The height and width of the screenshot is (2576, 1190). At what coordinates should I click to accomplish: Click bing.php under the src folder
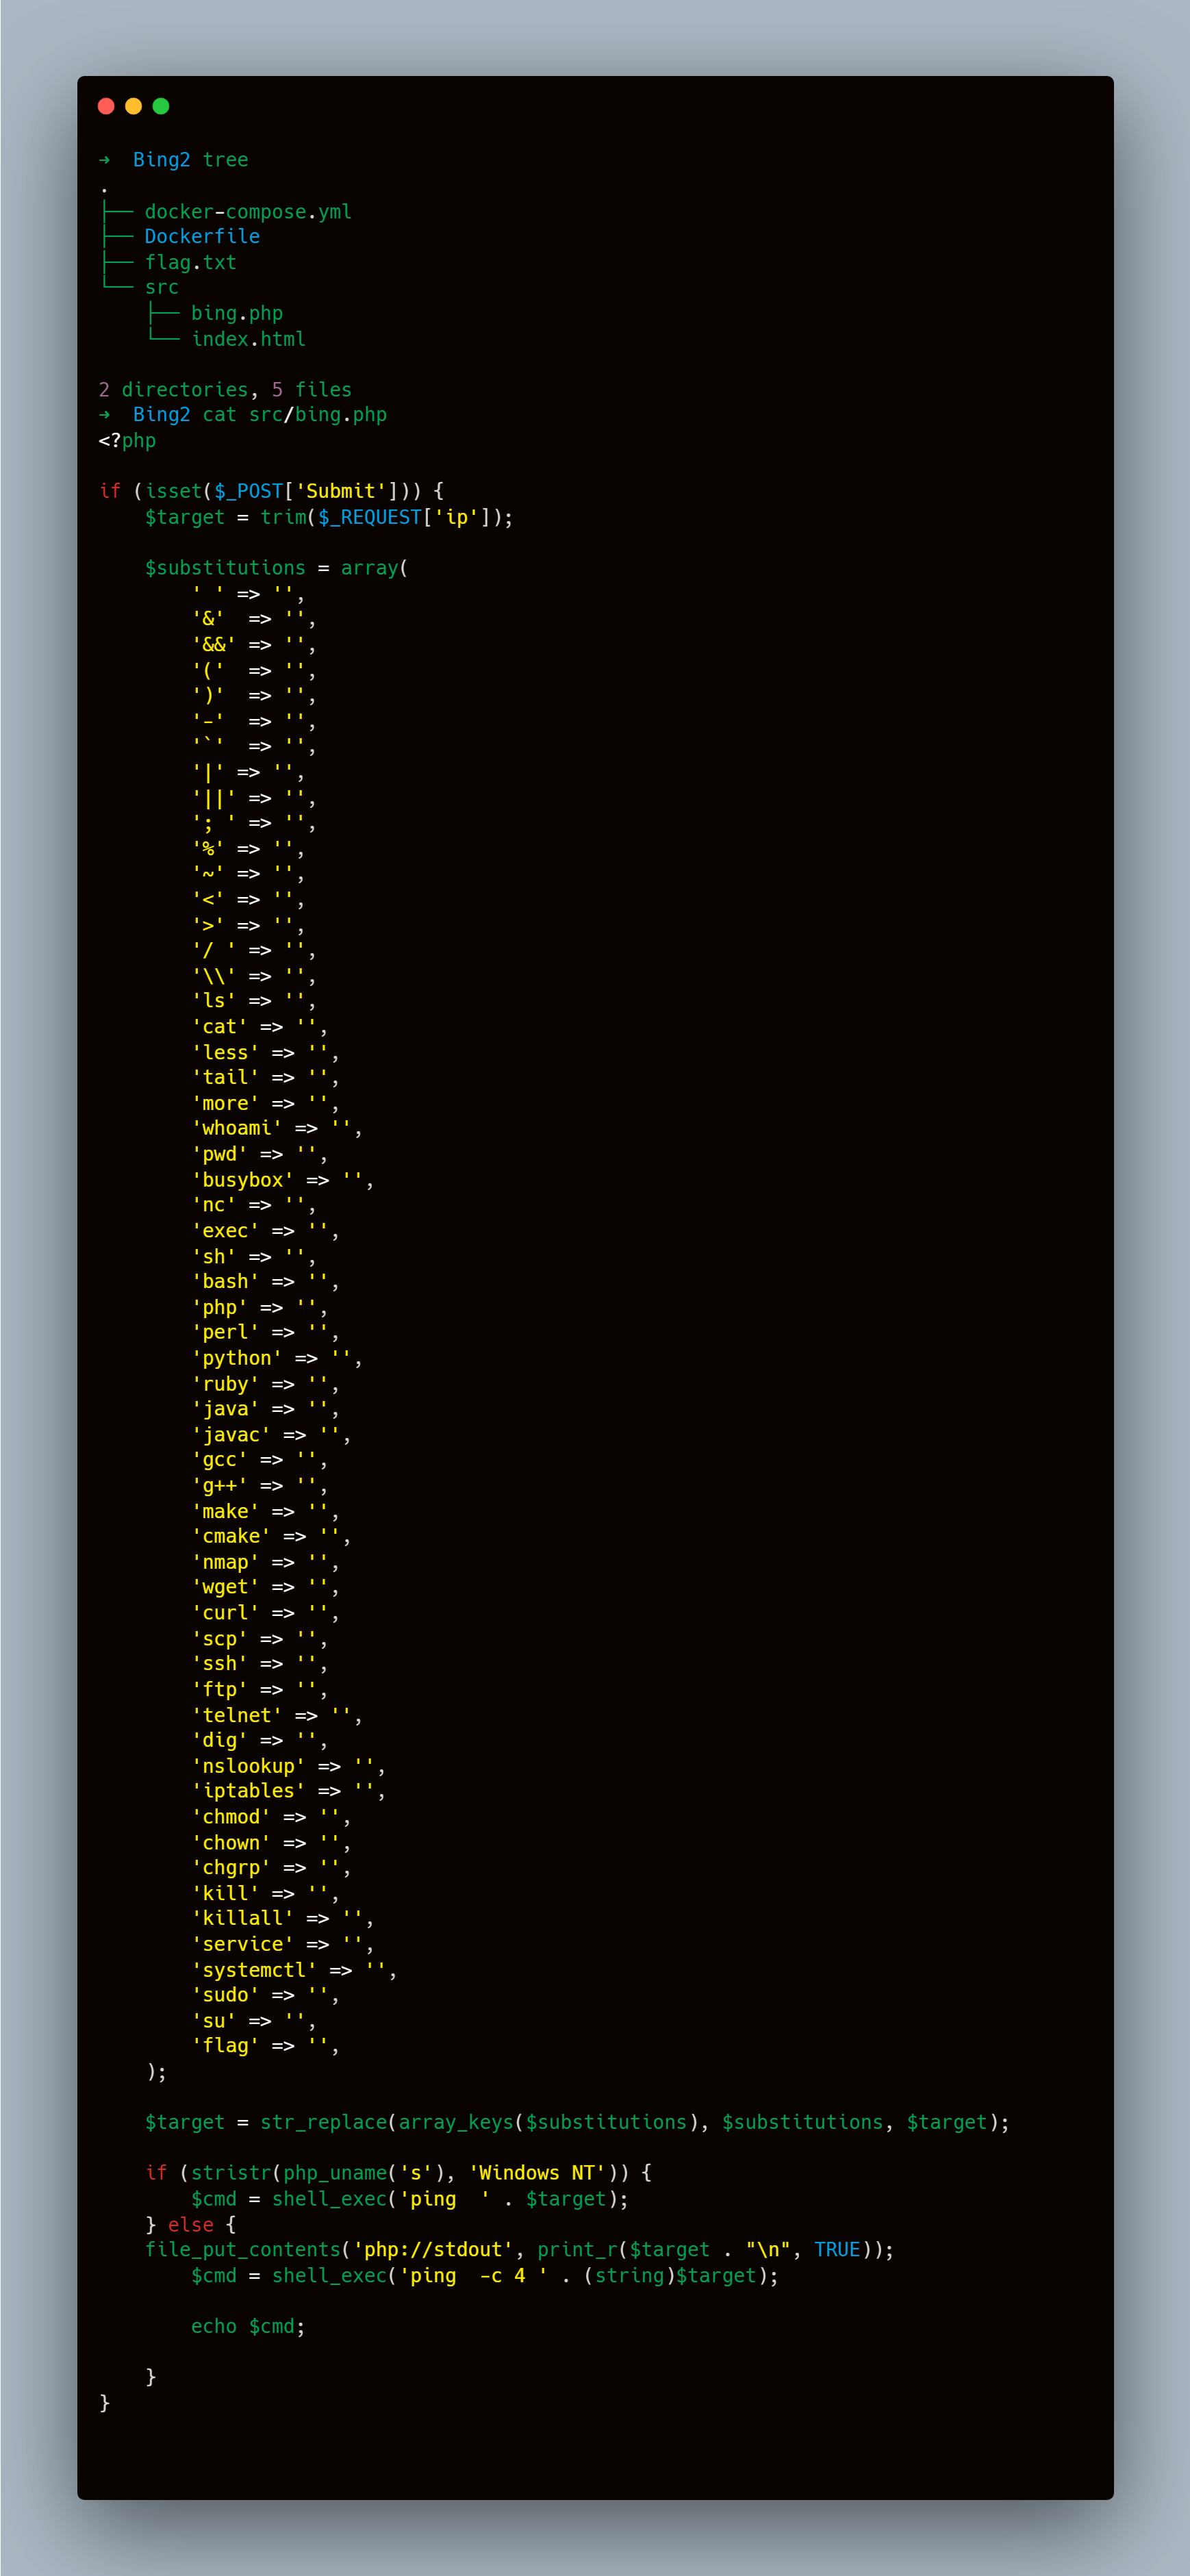pyautogui.click(x=236, y=314)
